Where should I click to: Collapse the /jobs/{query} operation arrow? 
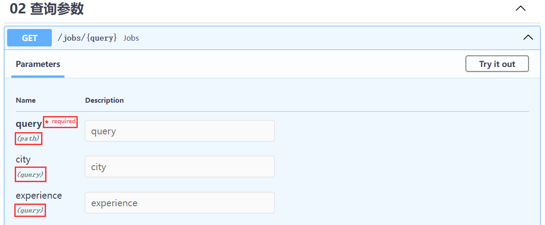[x=528, y=37]
